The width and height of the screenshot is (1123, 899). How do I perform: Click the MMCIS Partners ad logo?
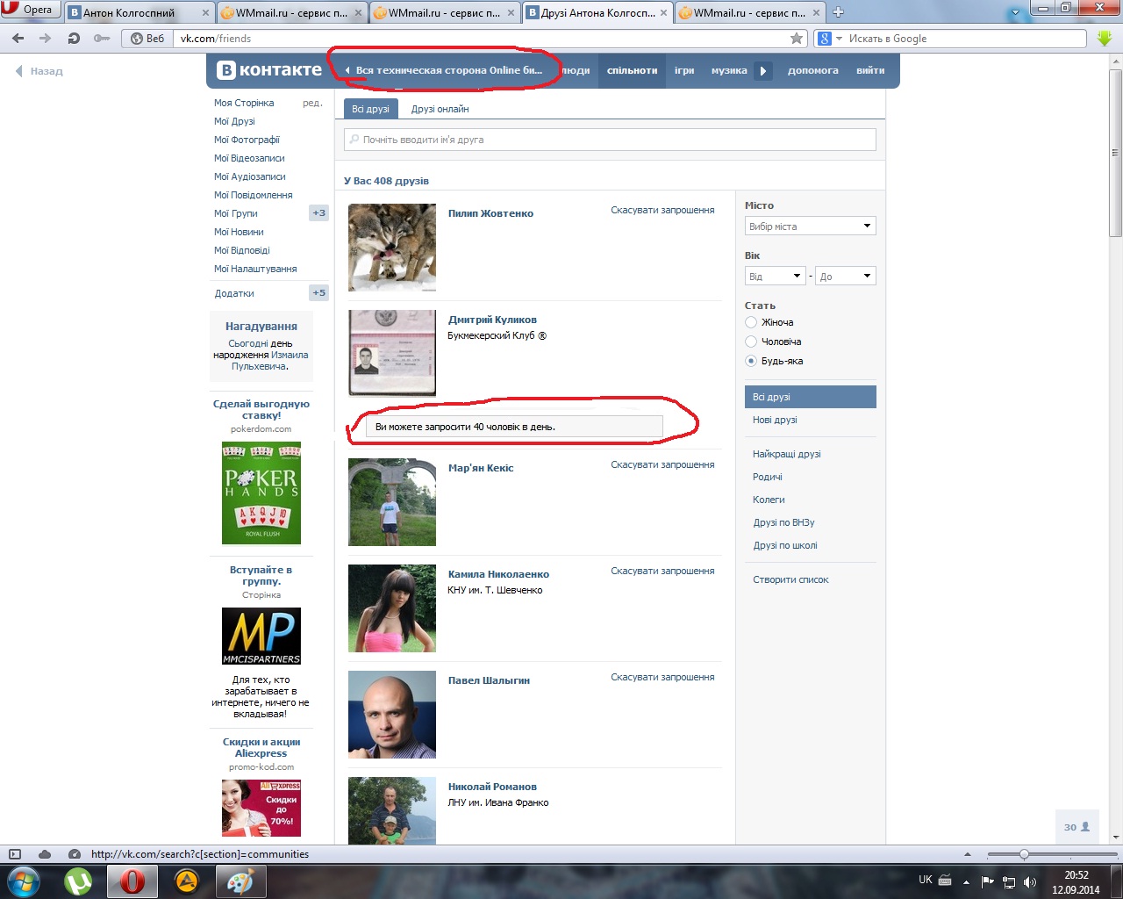[261, 636]
